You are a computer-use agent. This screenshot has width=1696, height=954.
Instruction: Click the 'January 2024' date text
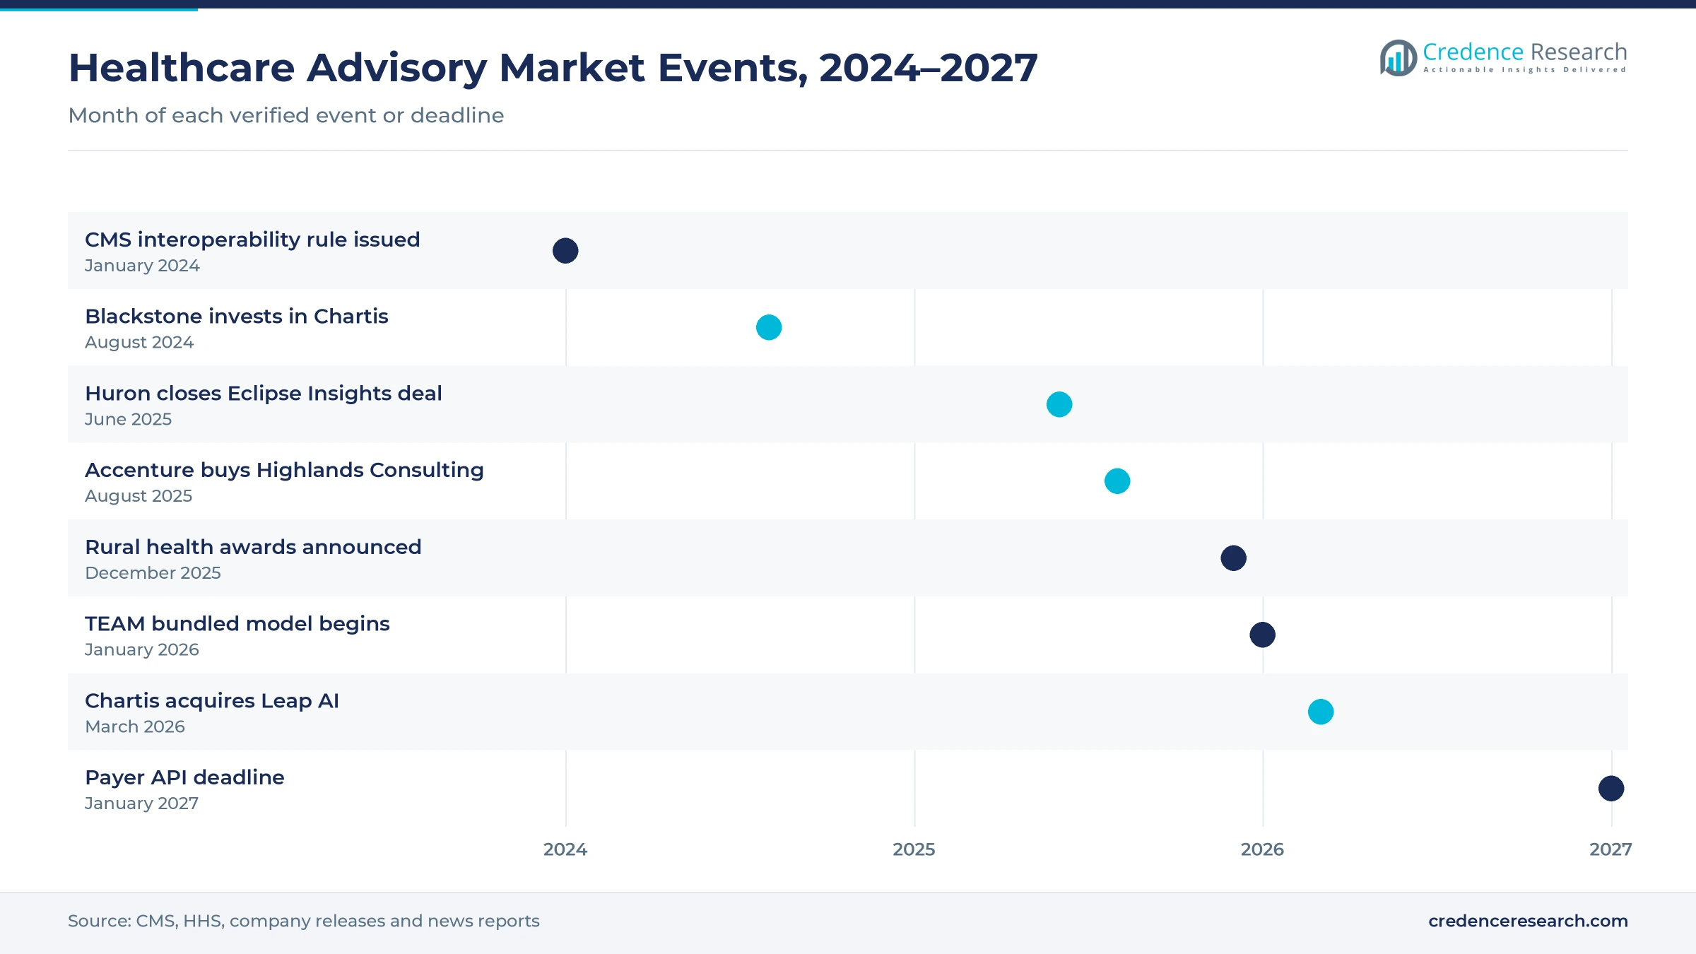tap(142, 266)
